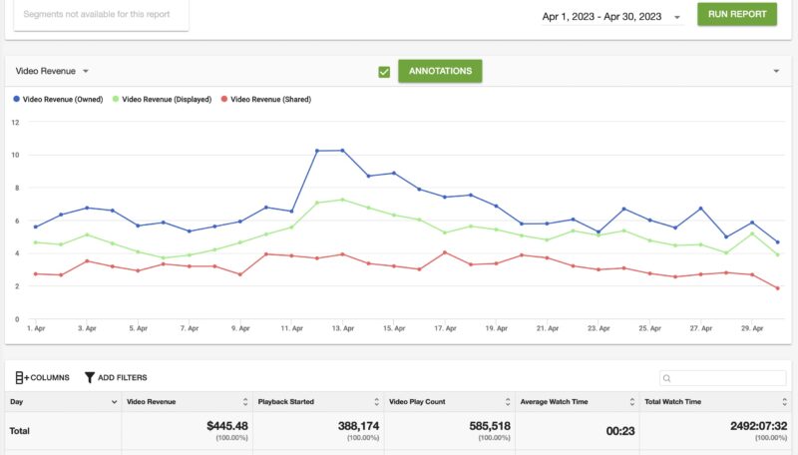Open the Day column dropdown
This screenshot has width=798, height=455.
pyautogui.click(x=114, y=402)
